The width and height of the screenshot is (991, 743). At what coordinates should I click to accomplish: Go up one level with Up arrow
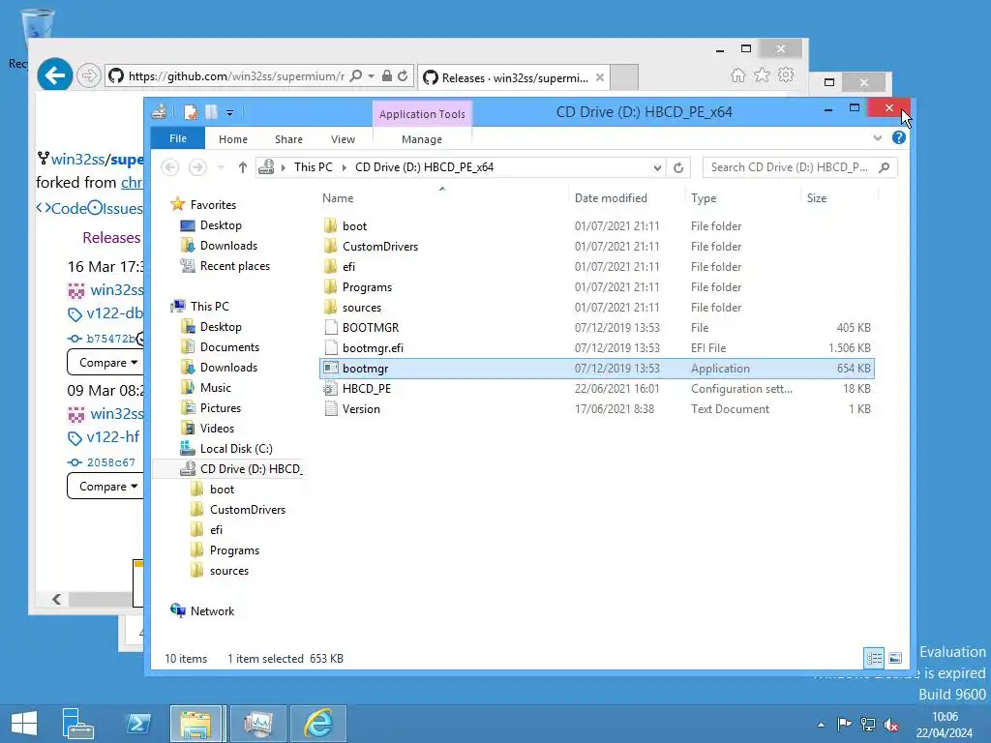click(x=243, y=167)
